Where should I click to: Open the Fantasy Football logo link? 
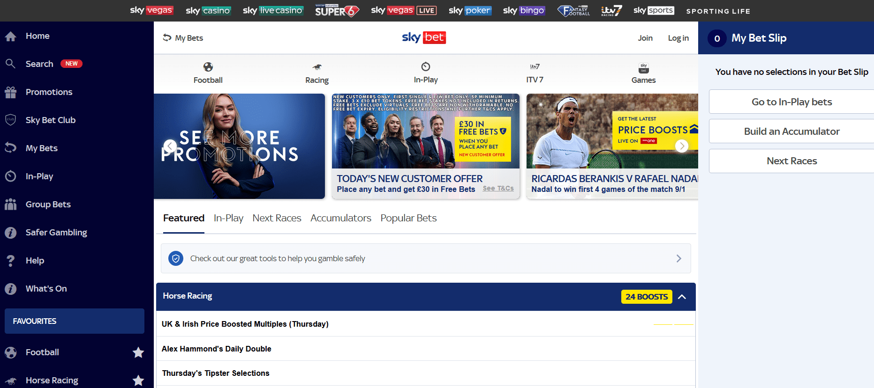click(573, 10)
